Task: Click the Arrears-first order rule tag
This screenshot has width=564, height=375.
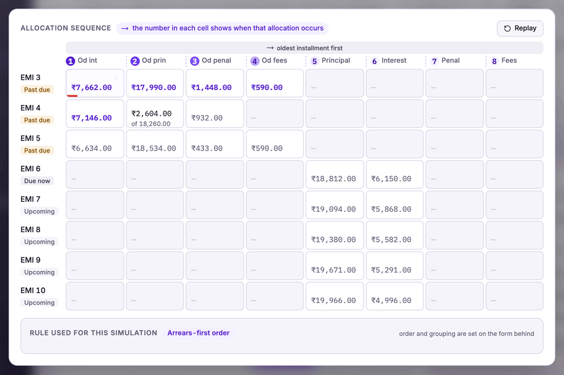Action: click(x=198, y=333)
